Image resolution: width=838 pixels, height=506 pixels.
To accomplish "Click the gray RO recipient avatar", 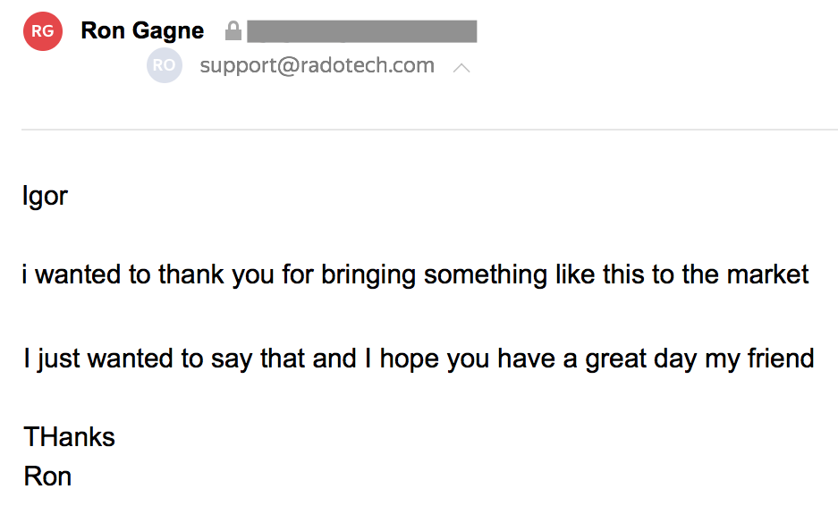I will point(165,65).
